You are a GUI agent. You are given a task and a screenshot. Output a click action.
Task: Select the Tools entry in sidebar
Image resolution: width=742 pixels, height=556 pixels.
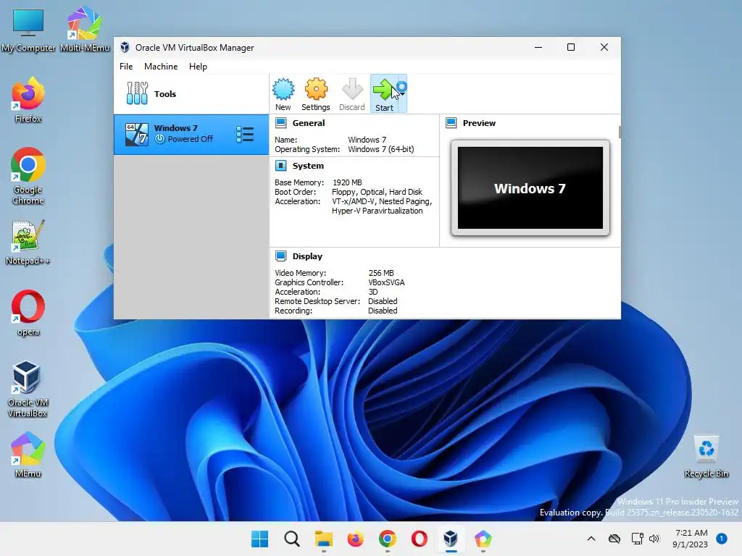point(191,93)
